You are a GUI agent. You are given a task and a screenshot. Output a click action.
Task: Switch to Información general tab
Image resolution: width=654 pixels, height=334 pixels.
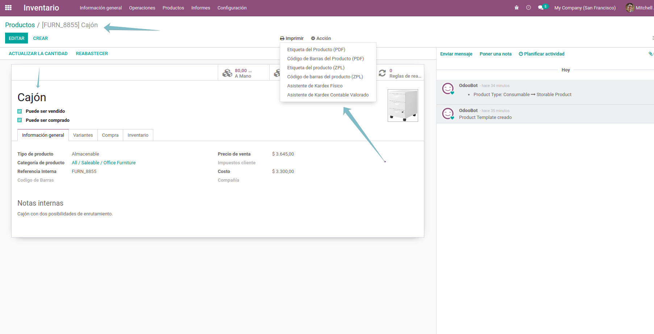[x=43, y=135]
